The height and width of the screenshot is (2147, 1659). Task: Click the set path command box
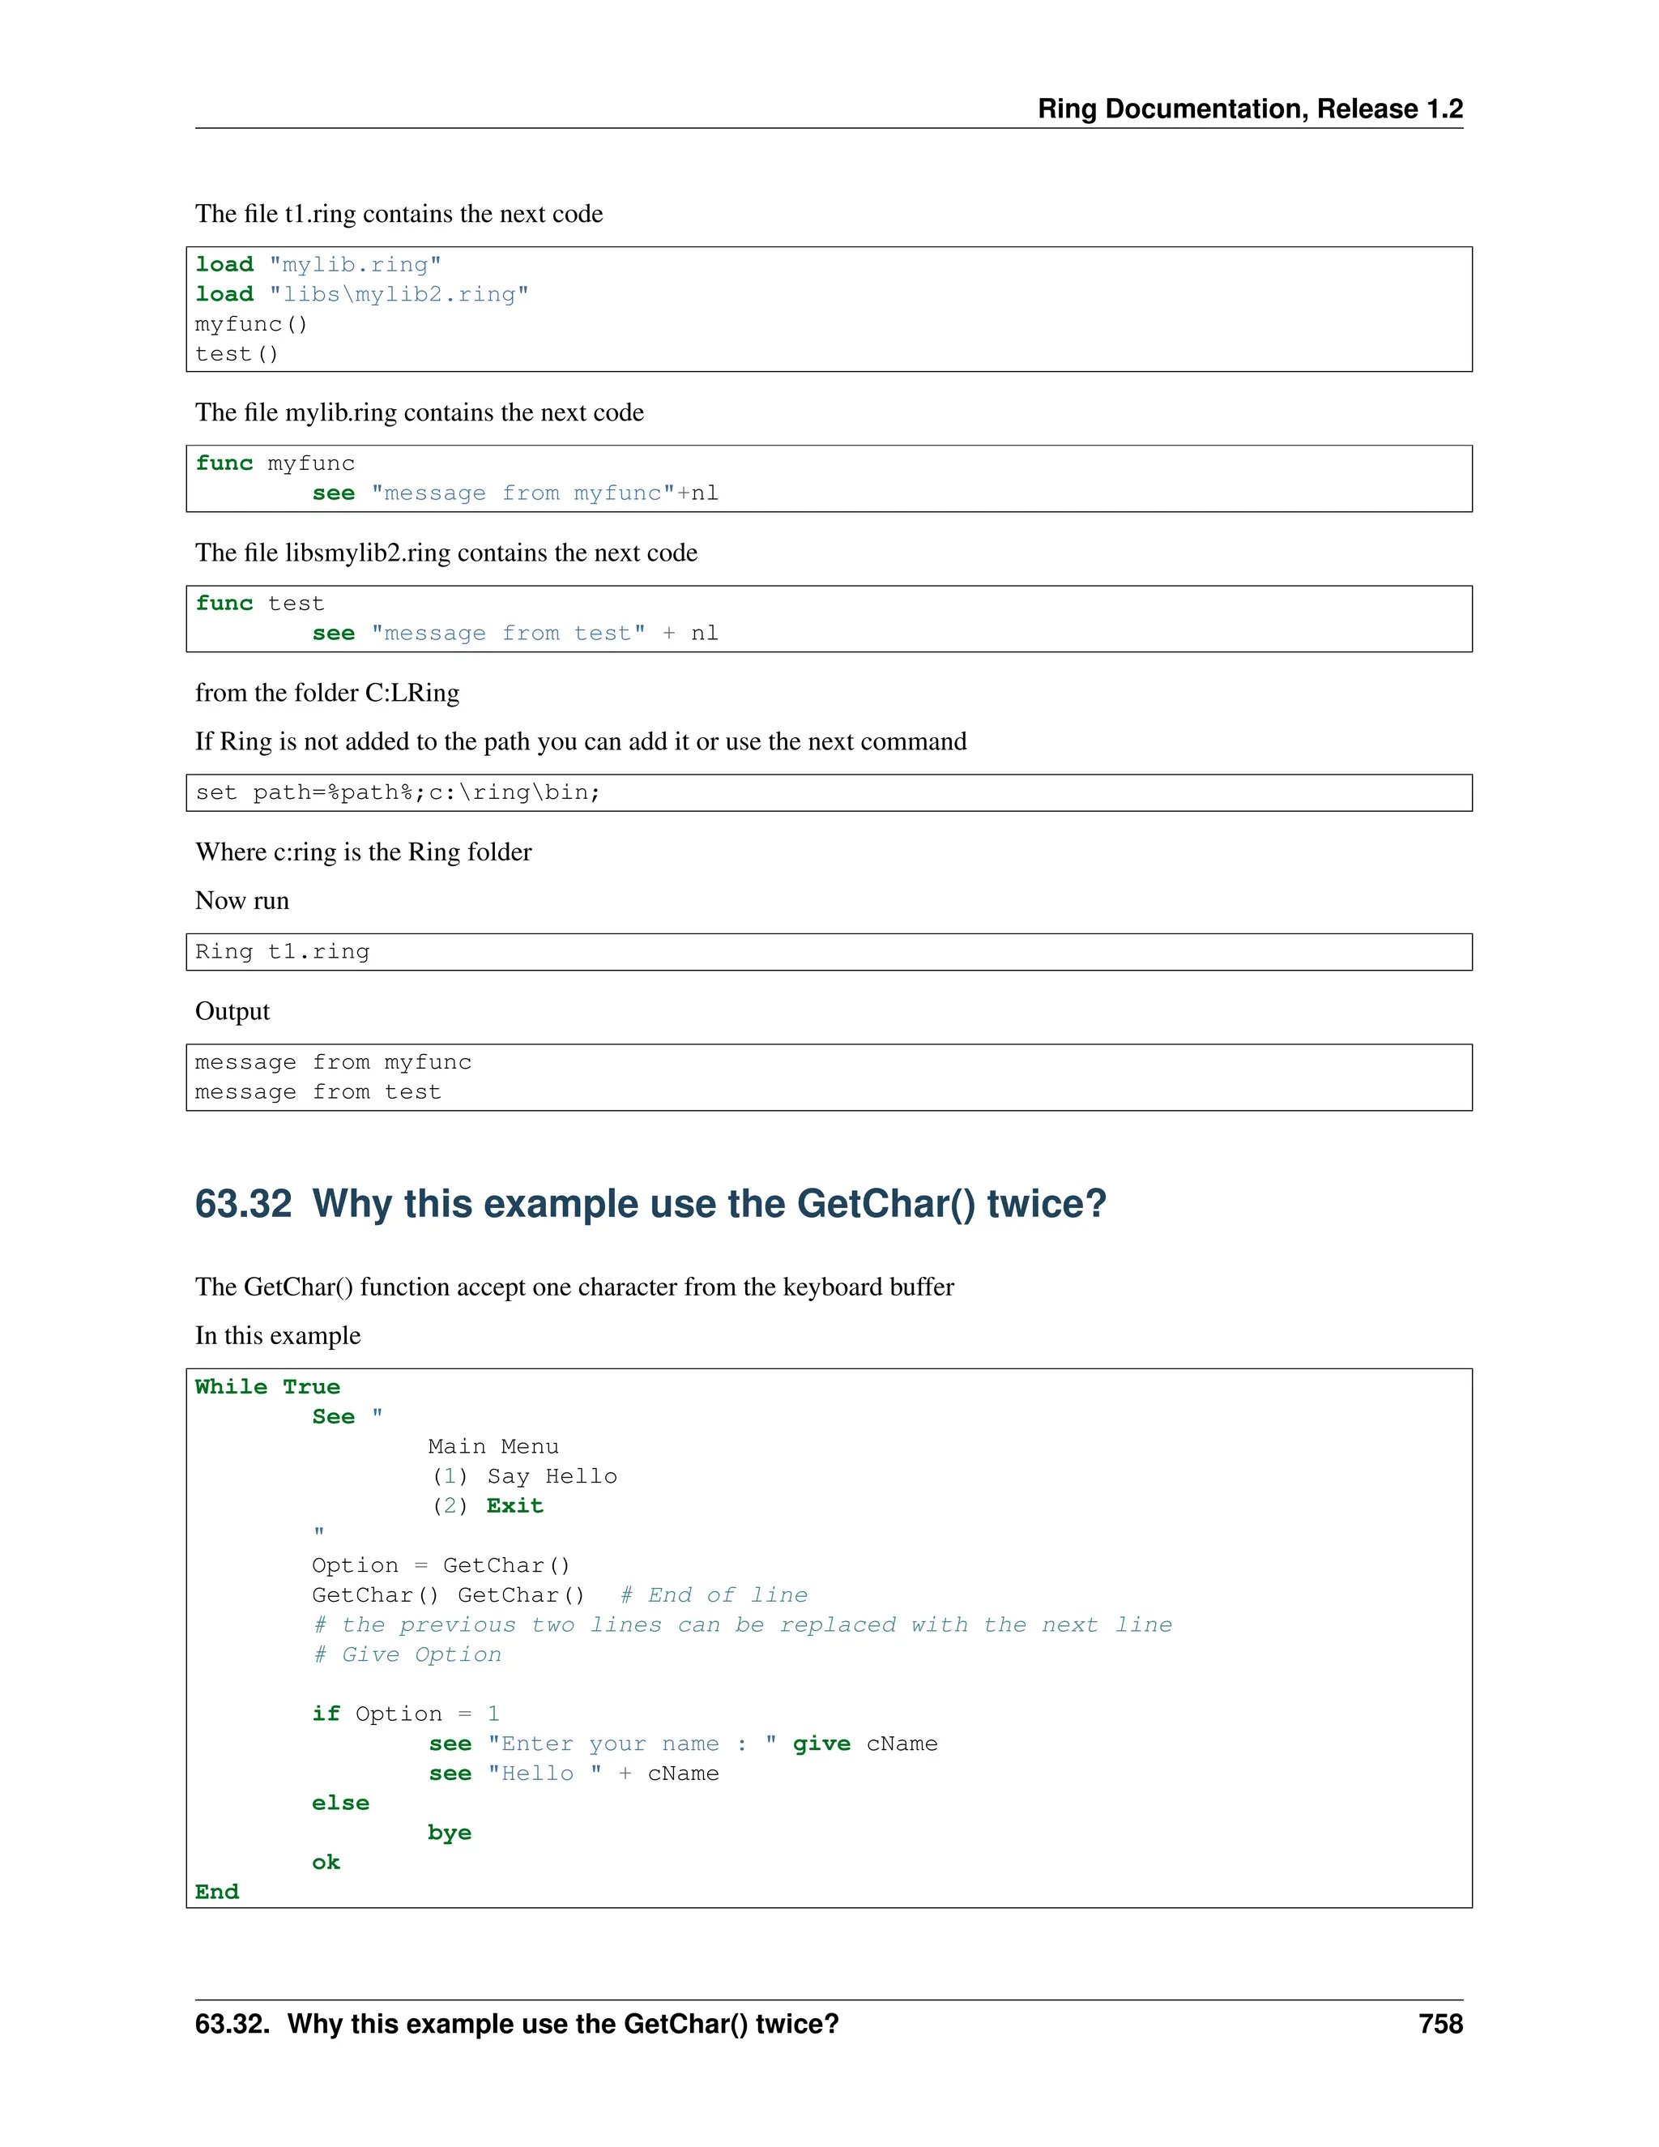tap(397, 792)
